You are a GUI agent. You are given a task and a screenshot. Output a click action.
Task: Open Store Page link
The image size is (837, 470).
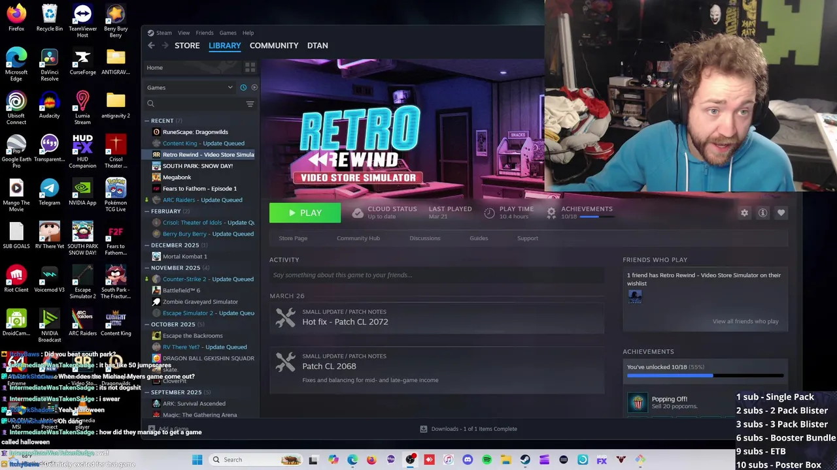click(293, 238)
